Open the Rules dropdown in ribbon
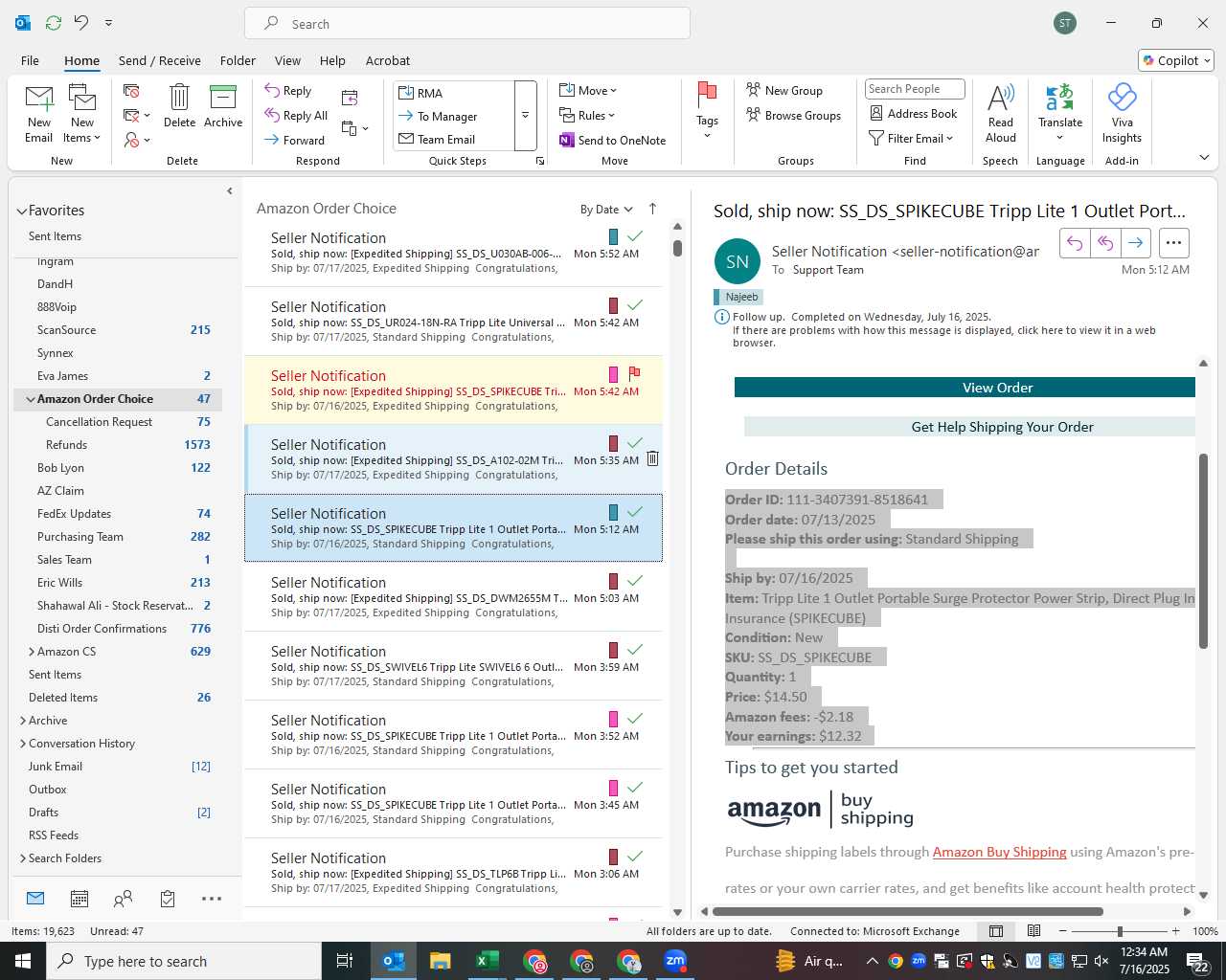 [x=587, y=116]
